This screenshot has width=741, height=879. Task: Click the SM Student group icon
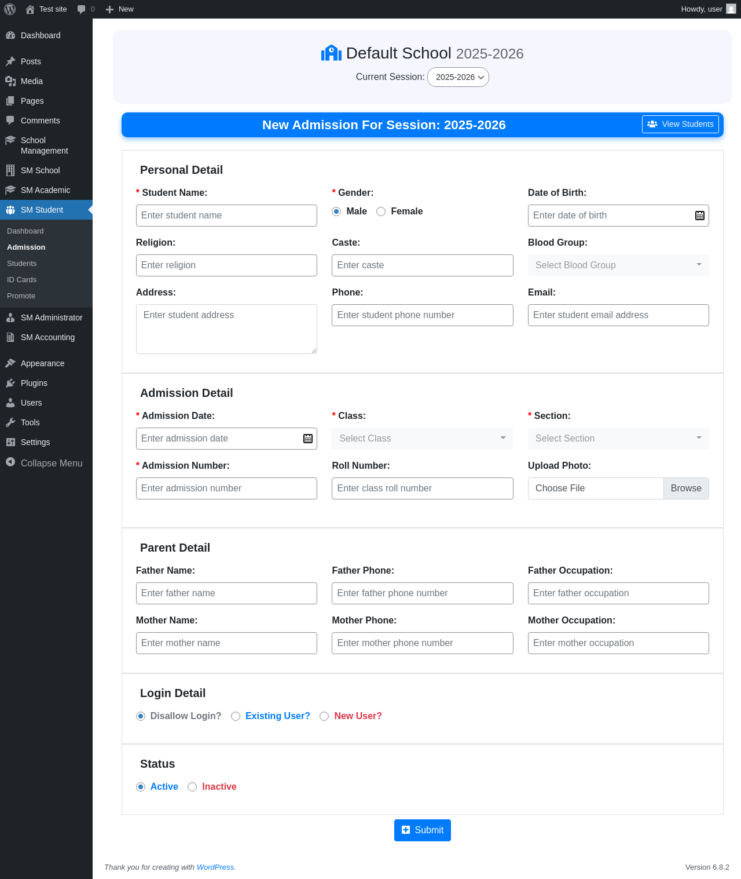tap(10, 210)
